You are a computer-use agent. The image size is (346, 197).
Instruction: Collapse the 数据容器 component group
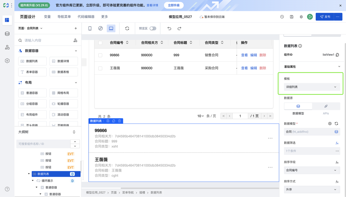(76, 51)
